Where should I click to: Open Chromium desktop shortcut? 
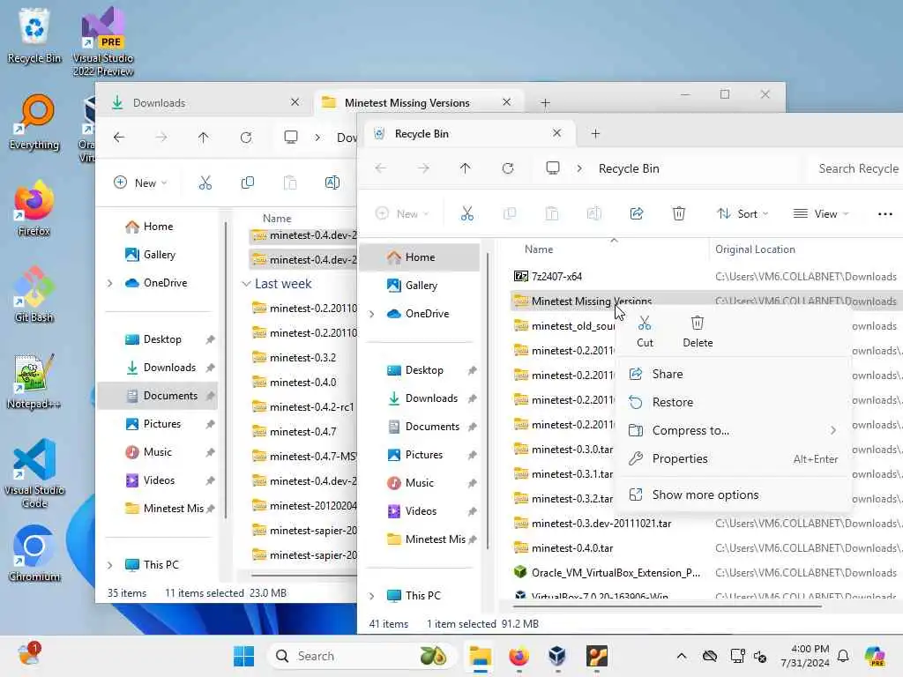pyautogui.click(x=34, y=554)
